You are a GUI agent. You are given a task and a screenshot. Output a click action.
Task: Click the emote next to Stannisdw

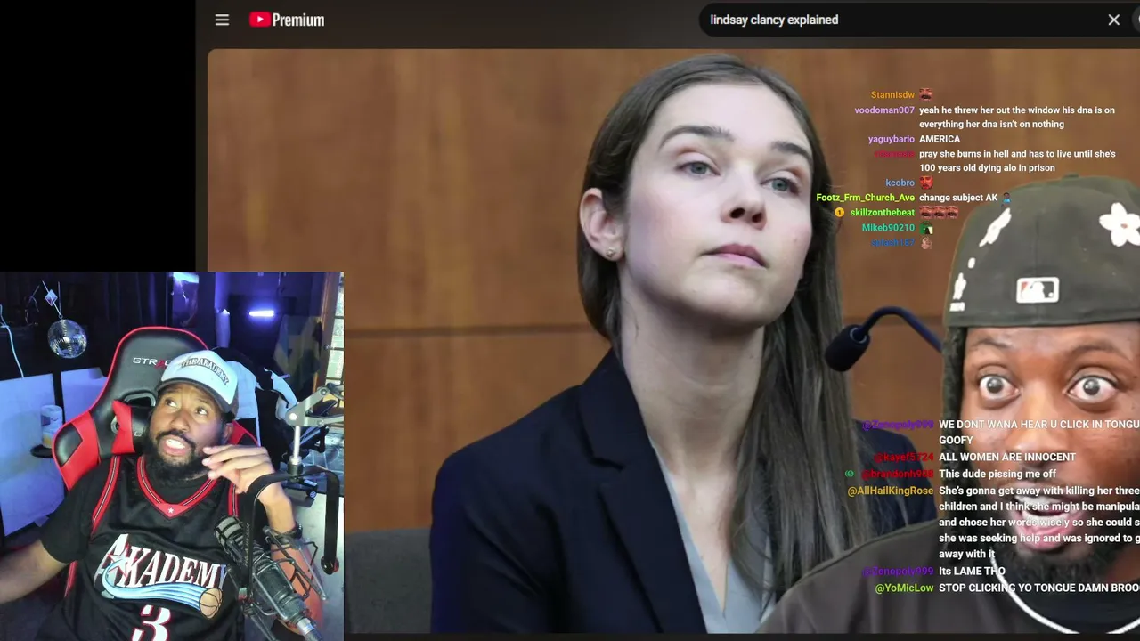(925, 94)
